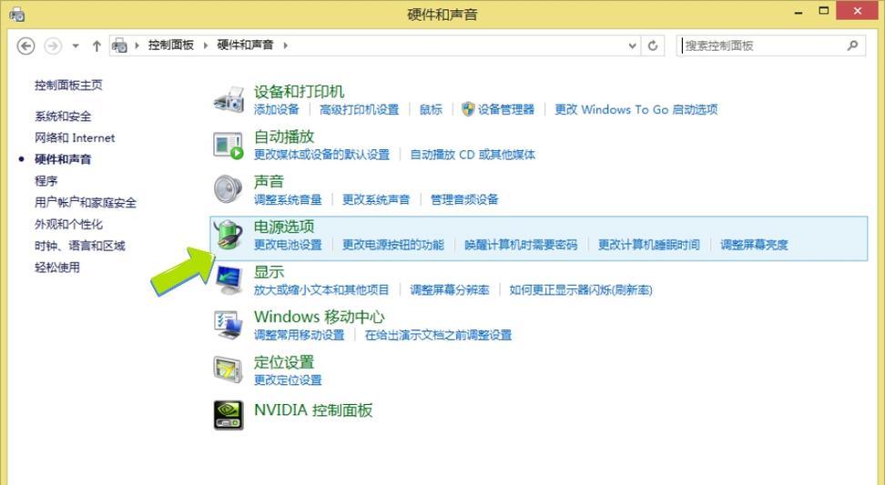Select 外观和个性化 in the sidebar
The image size is (885, 485).
69,225
